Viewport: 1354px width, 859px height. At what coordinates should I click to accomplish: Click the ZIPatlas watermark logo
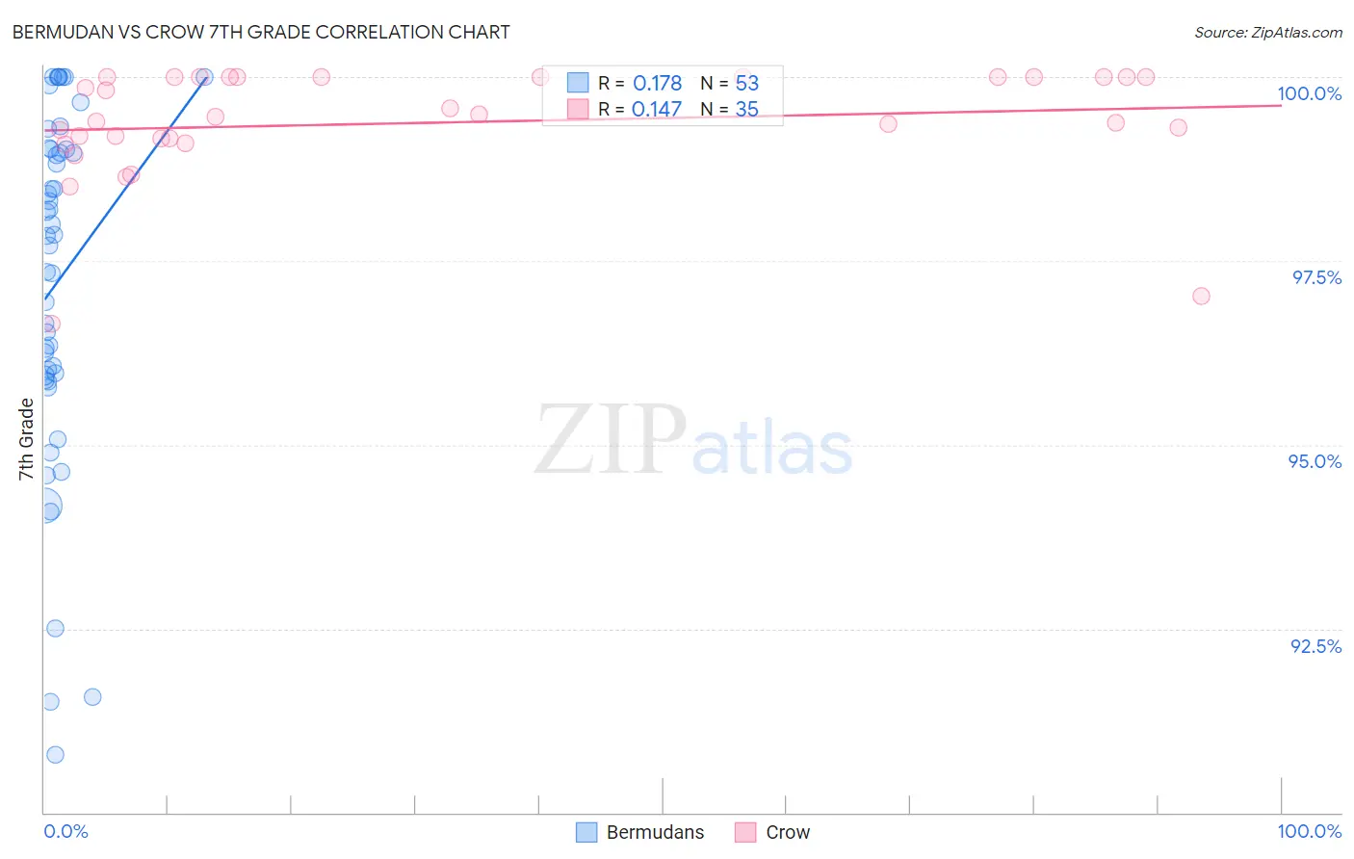click(693, 440)
